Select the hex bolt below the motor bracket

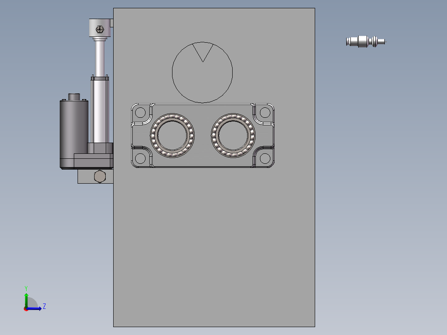100,177
